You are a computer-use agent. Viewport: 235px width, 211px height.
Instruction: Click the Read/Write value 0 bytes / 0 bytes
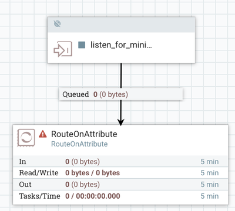click(92, 173)
